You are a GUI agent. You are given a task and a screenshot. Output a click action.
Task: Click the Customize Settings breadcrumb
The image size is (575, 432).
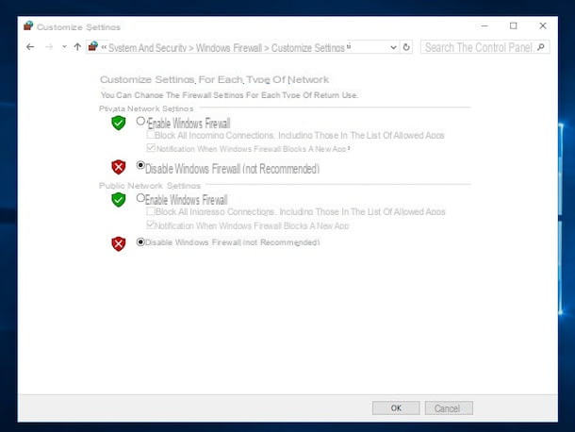tap(308, 48)
